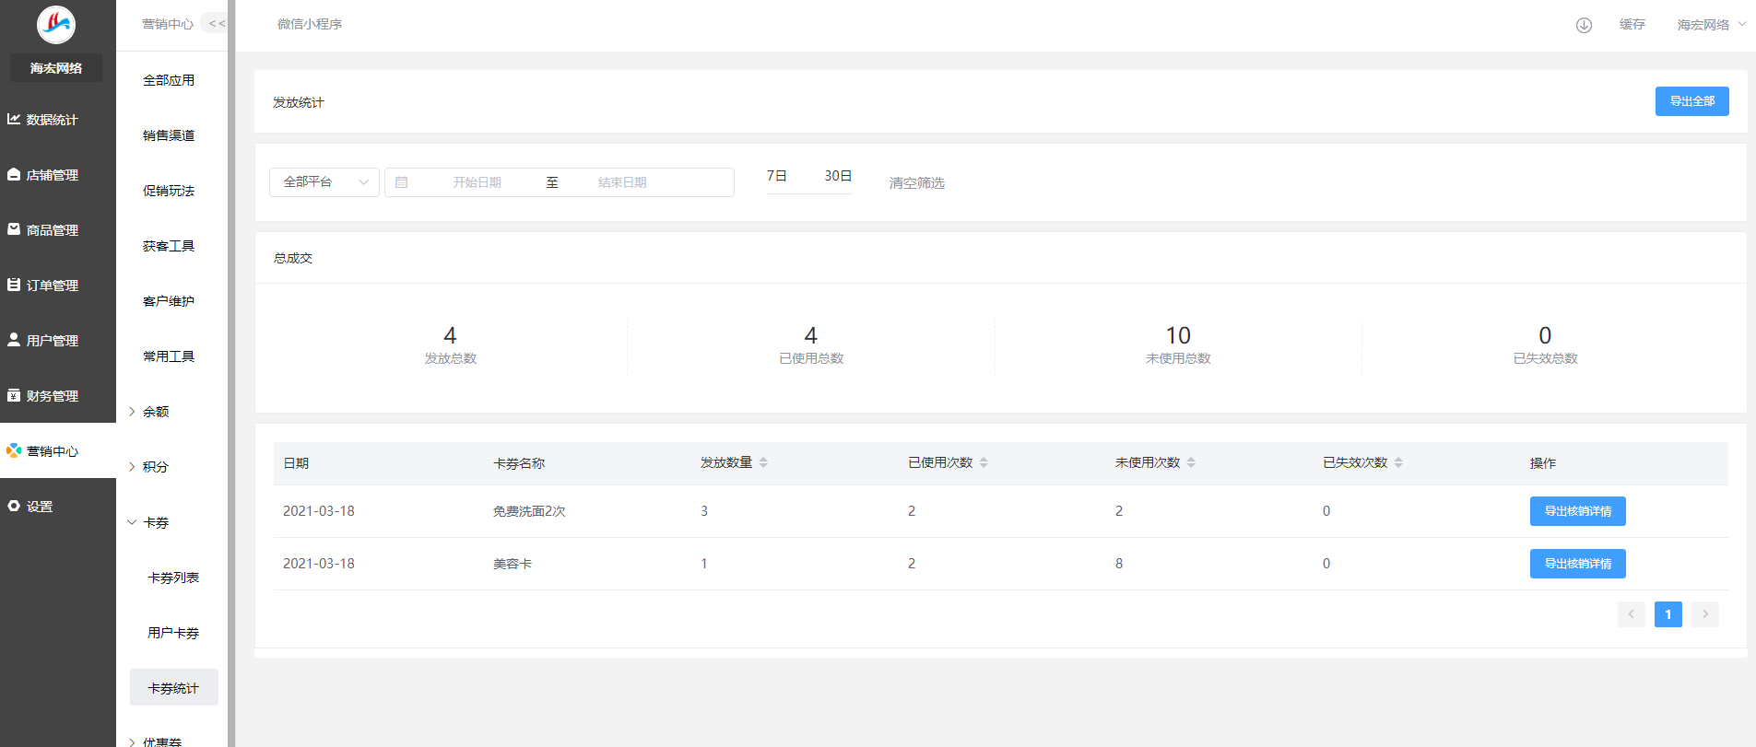Screen dimensions: 1756x747
Task: Click the 发放总数 statistic value
Action: click(x=450, y=335)
